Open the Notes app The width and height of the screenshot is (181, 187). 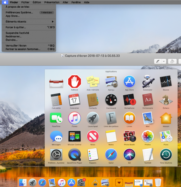coord(111,136)
